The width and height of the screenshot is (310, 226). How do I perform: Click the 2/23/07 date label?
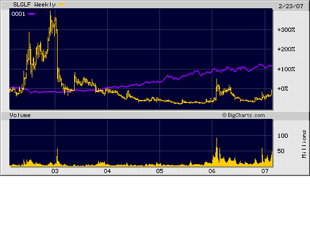(291, 6)
